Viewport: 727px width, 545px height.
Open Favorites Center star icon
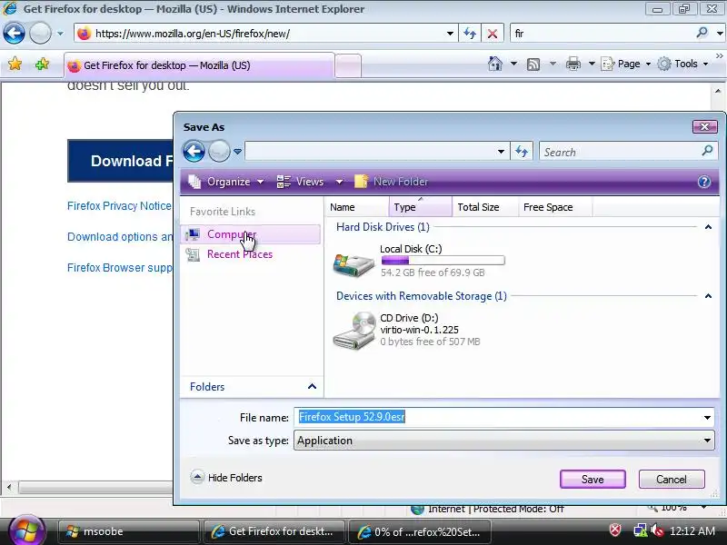(15, 64)
